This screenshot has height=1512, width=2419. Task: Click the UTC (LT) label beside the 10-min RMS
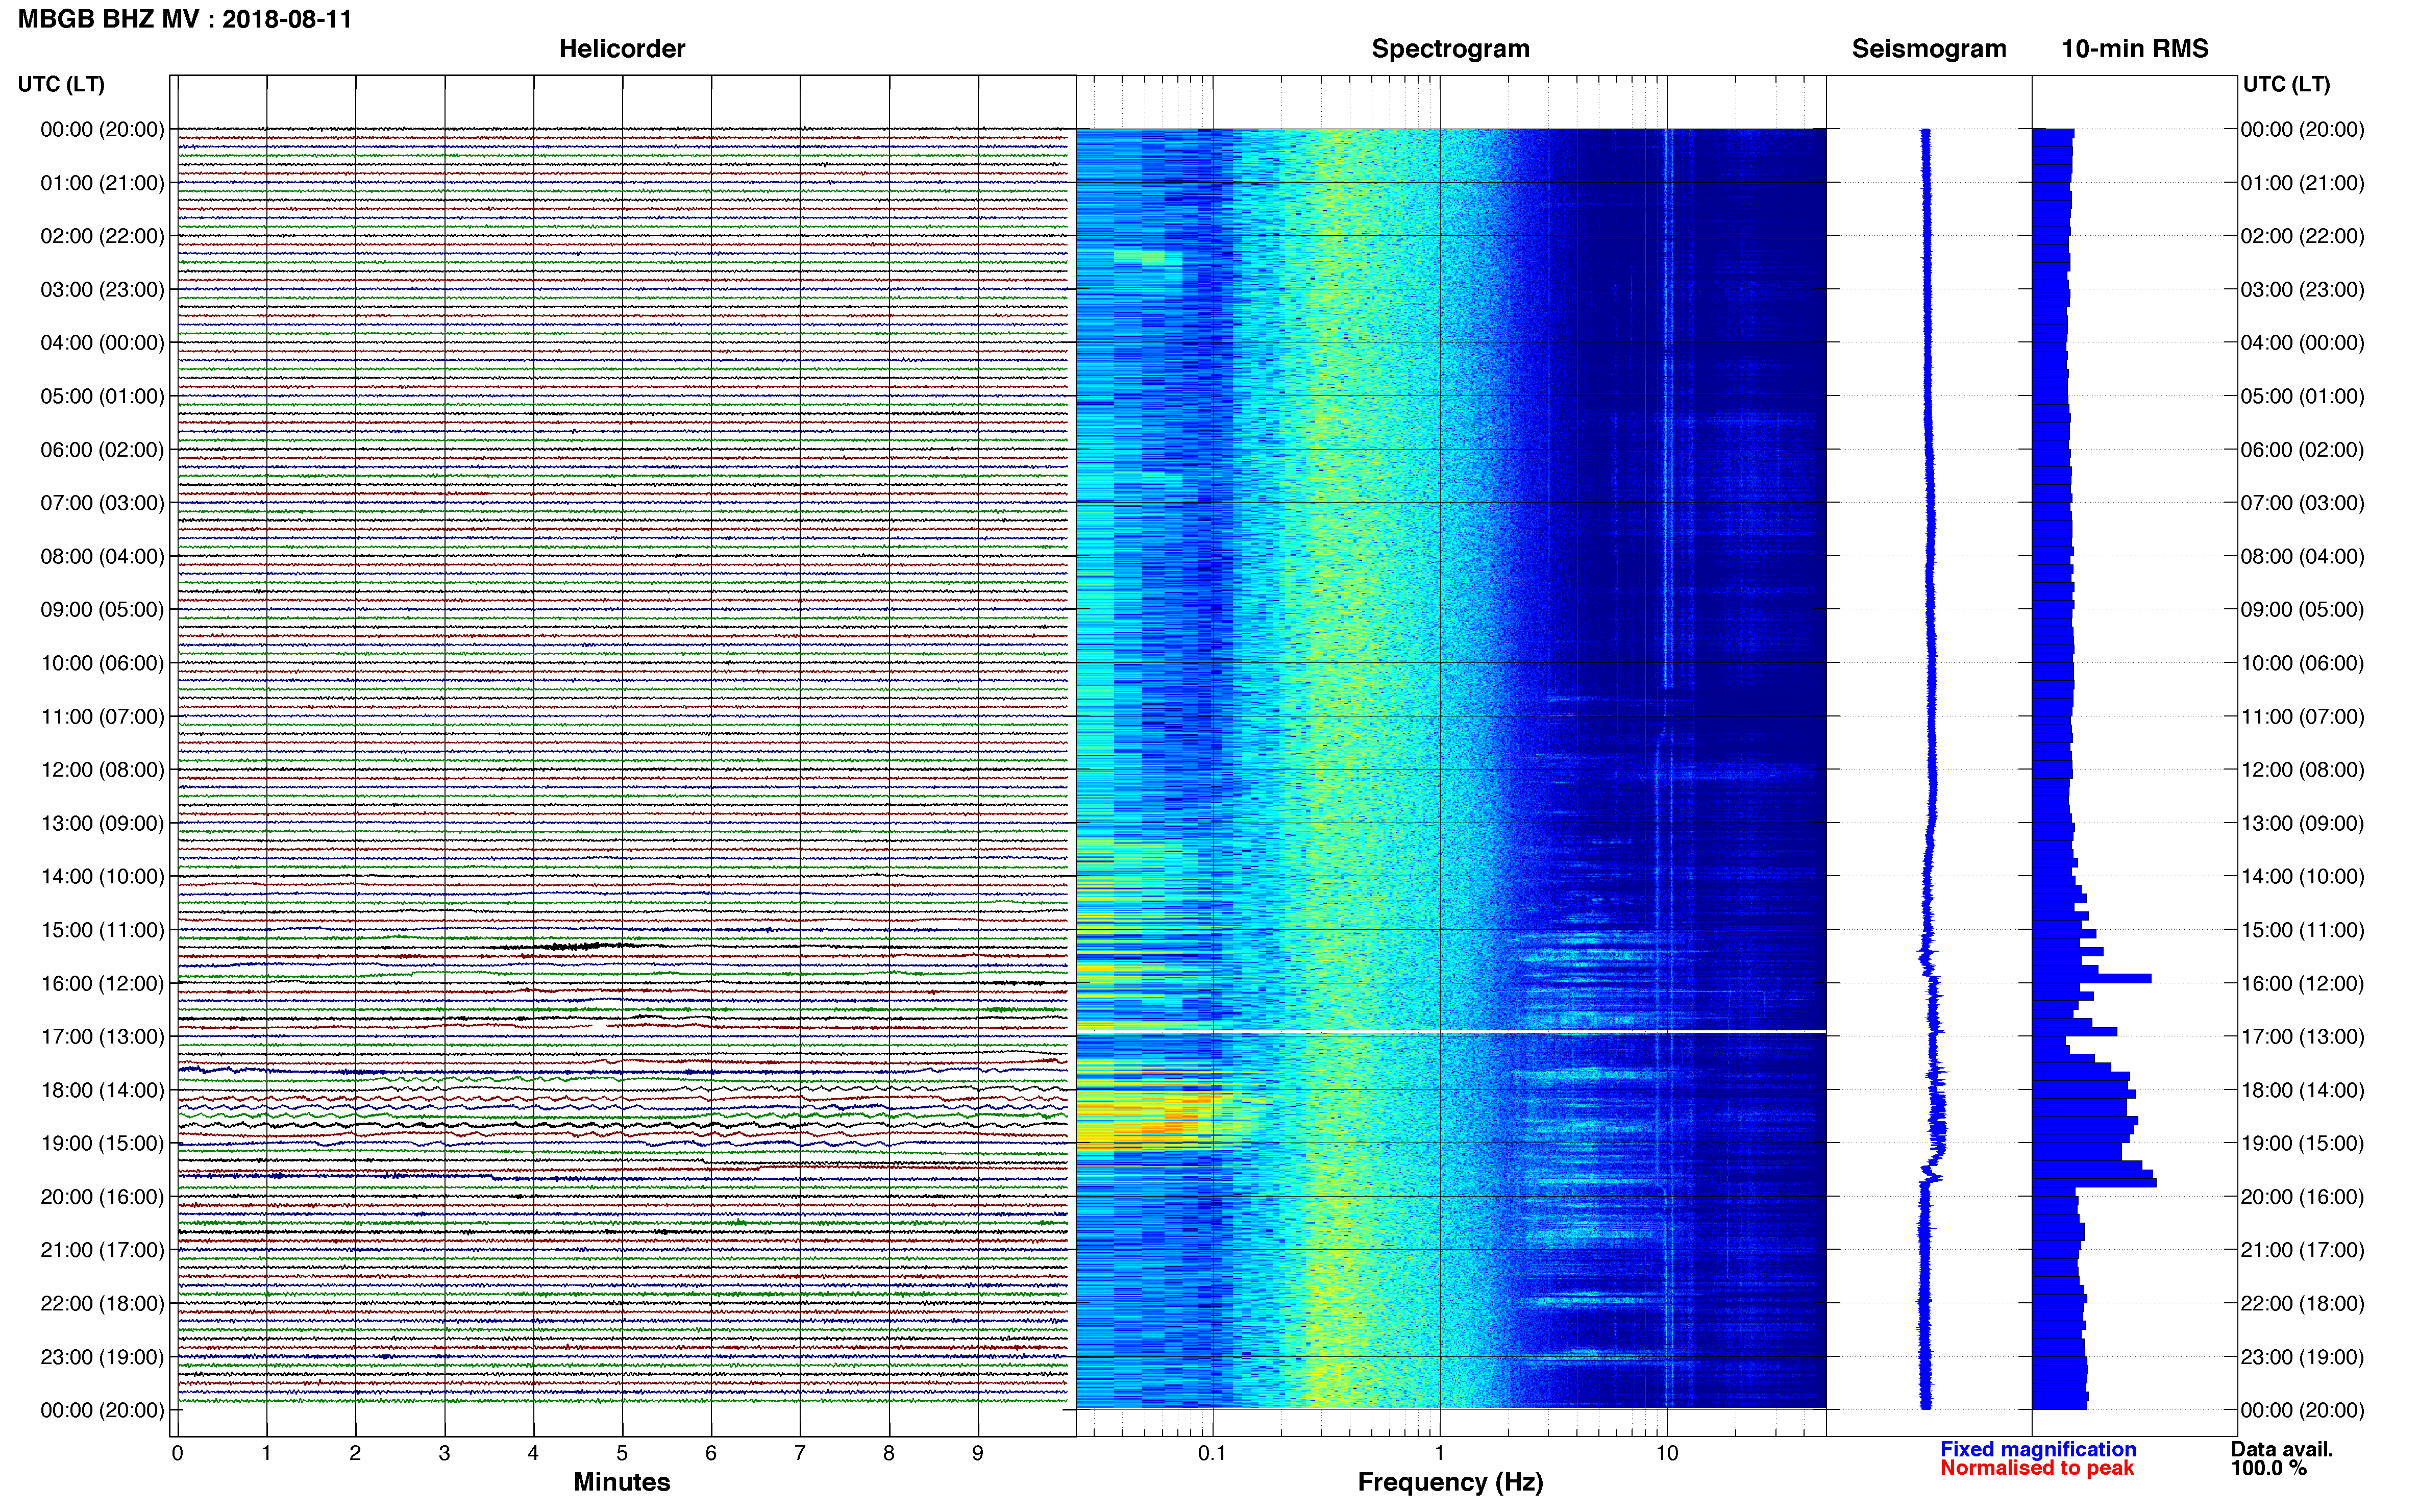(x=2286, y=84)
